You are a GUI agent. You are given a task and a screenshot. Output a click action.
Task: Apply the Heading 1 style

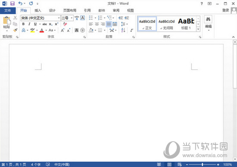186,24
